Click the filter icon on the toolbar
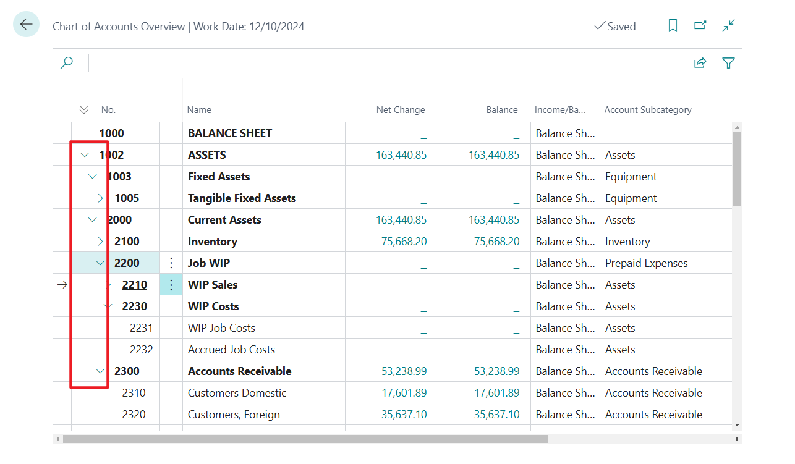The image size is (795, 464). (x=728, y=62)
